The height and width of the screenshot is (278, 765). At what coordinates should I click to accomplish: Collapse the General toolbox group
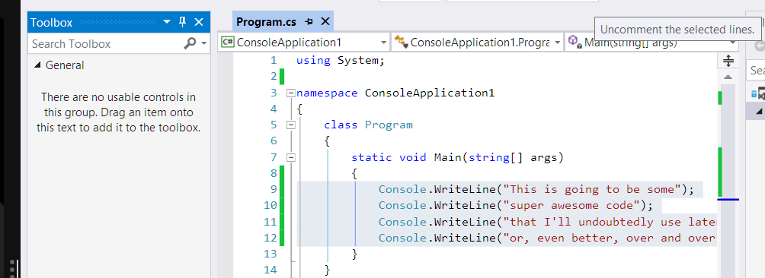(37, 65)
